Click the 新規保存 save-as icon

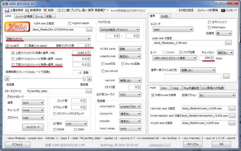click(27, 10)
